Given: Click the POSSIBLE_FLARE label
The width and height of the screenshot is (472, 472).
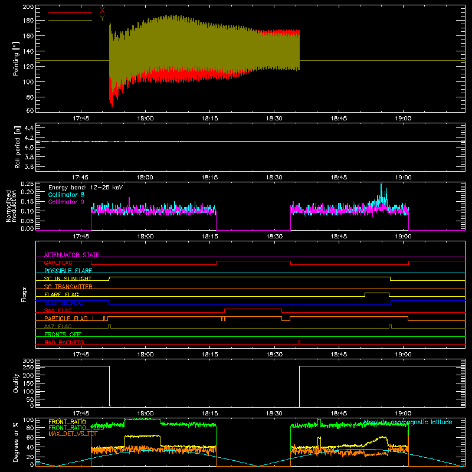Looking at the screenshot, I should tap(68, 271).
